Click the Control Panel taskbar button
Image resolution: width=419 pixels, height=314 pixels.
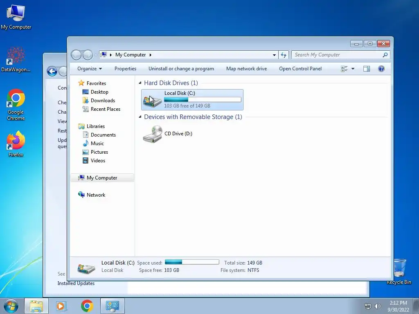112,306
